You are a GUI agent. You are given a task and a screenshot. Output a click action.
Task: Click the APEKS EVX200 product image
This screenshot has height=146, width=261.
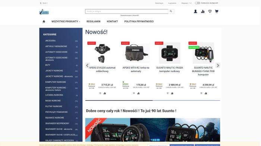(102, 53)
